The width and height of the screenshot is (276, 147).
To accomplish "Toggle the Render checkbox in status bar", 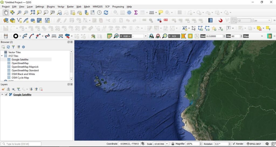I will pos(234,144).
